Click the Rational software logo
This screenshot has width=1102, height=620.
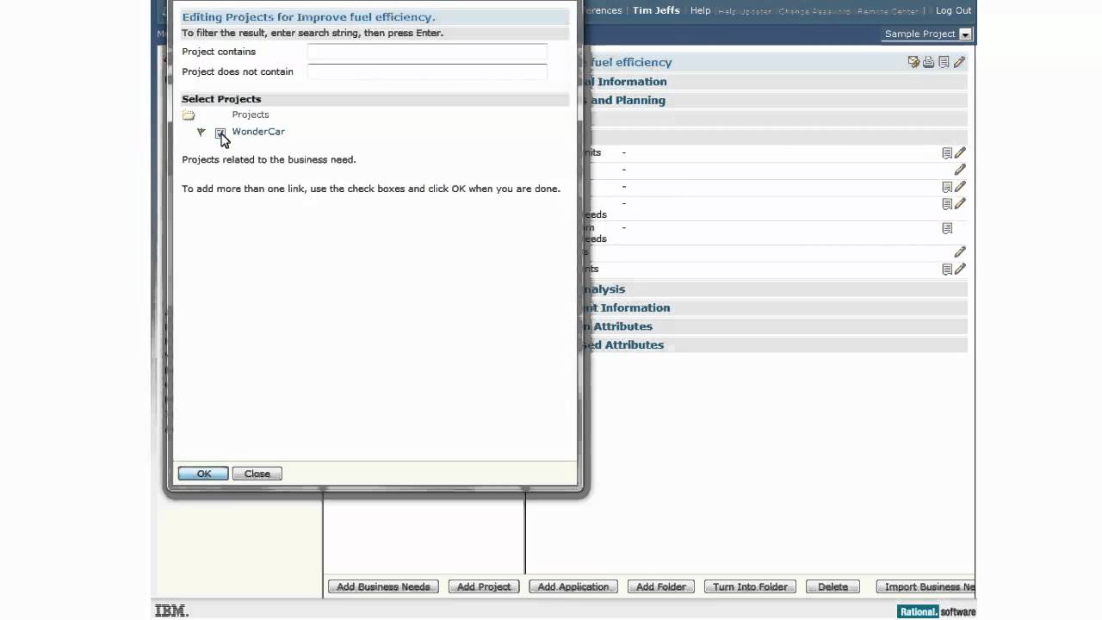(x=937, y=611)
